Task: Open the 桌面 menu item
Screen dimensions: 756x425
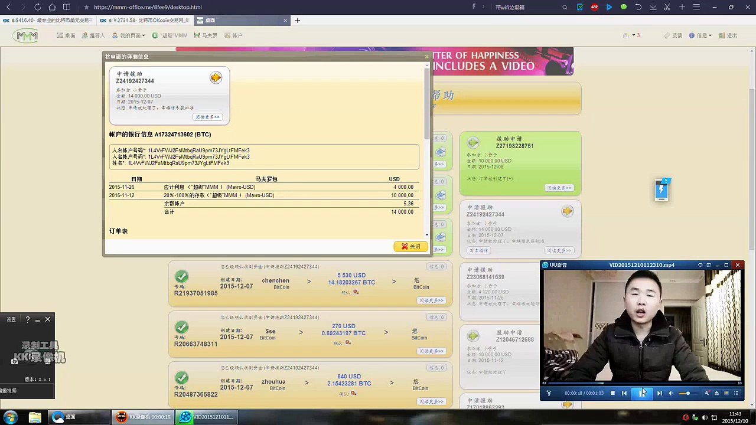Action: (66, 35)
